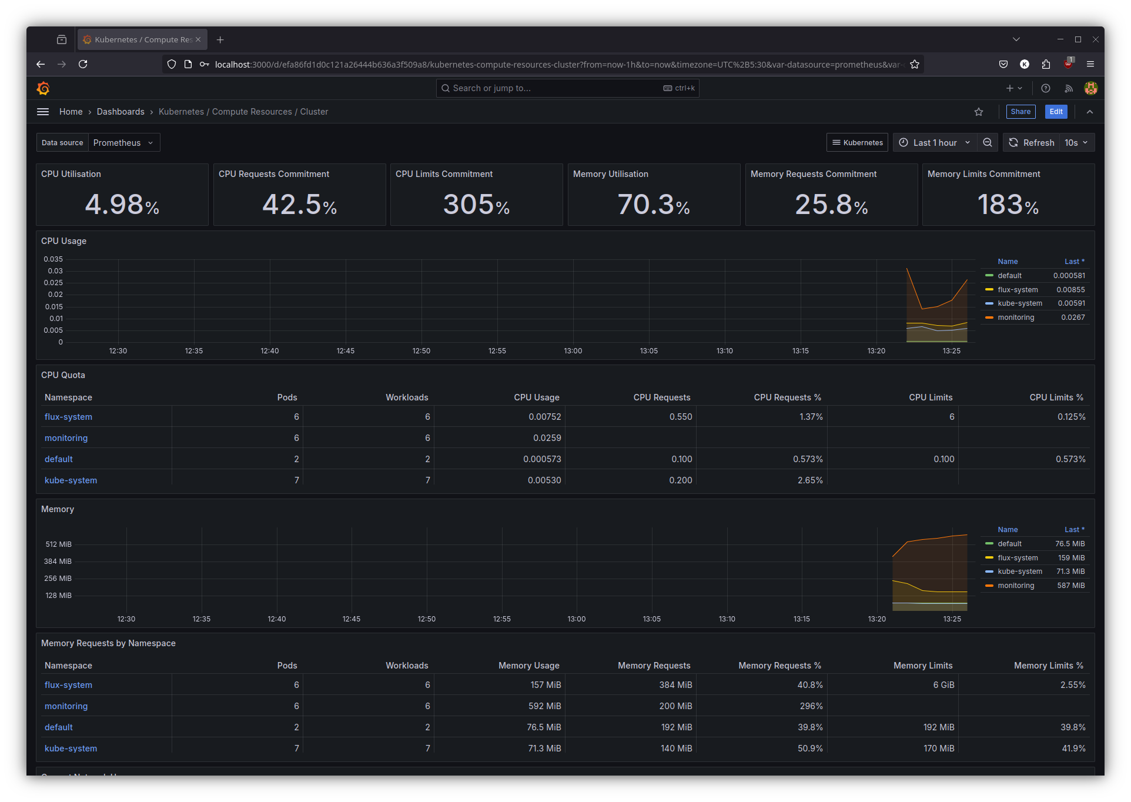Go to Dashboards breadcrumb
This screenshot has width=1131, height=802.
tap(121, 112)
